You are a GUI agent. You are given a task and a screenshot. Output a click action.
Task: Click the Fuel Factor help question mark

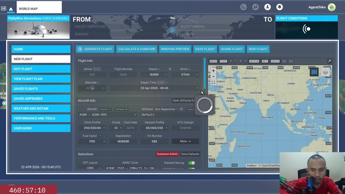click(100, 136)
